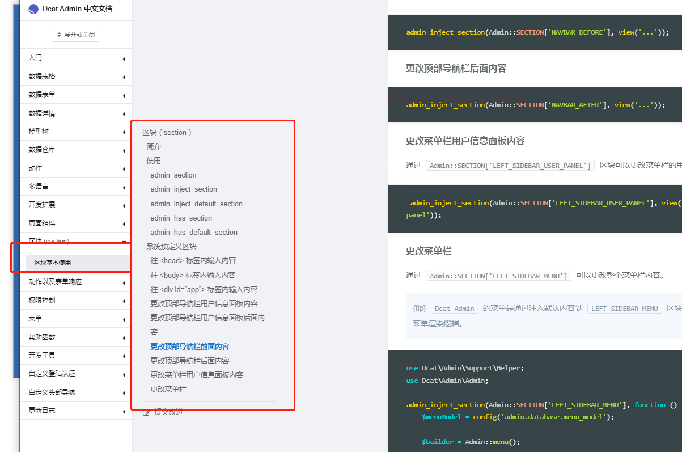The image size is (682, 452).
Task: Expand the 权限控制 arrow icon
Action: tap(124, 301)
